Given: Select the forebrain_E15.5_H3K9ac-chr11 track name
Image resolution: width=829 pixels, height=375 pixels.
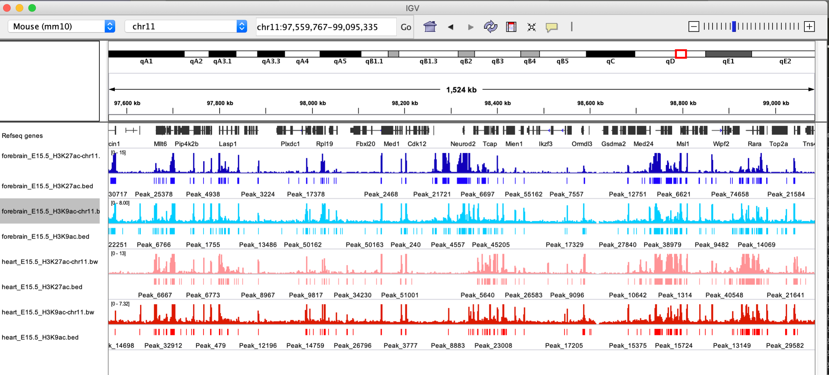Looking at the screenshot, I should point(50,211).
